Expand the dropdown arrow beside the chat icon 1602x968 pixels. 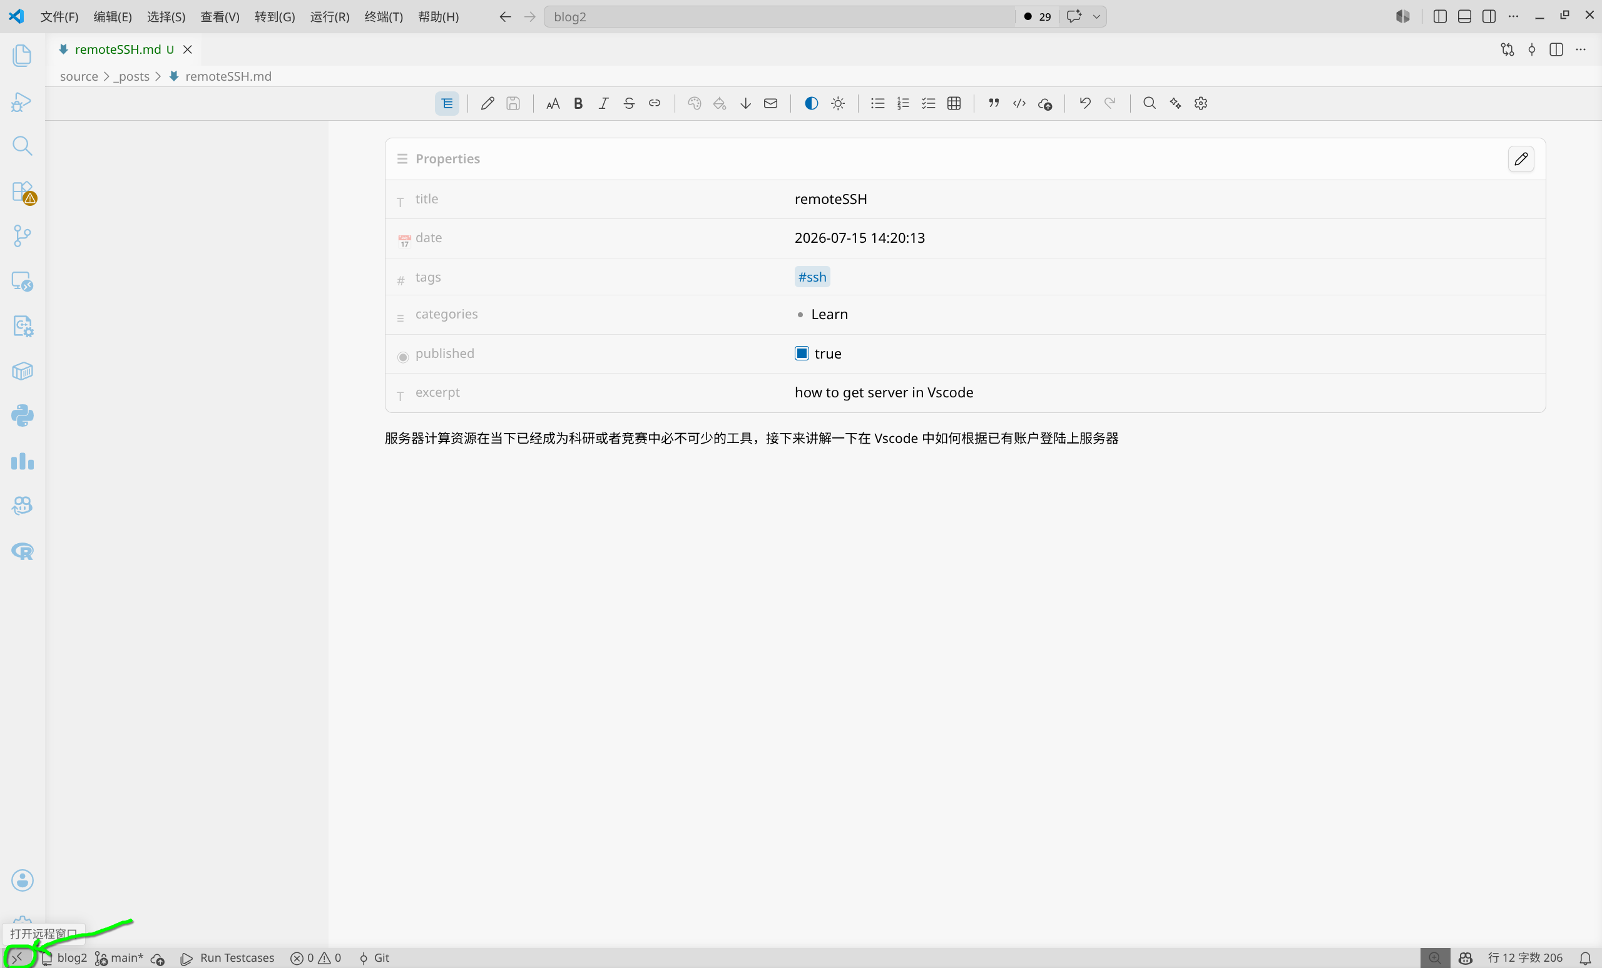tap(1096, 16)
